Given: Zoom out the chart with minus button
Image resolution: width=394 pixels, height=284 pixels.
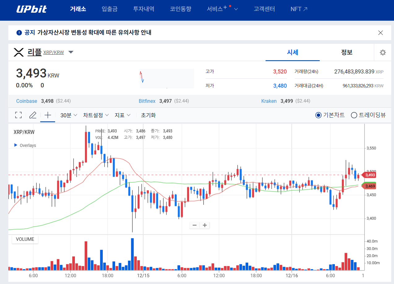Looking at the screenshot, I should [x=194, y=225].
